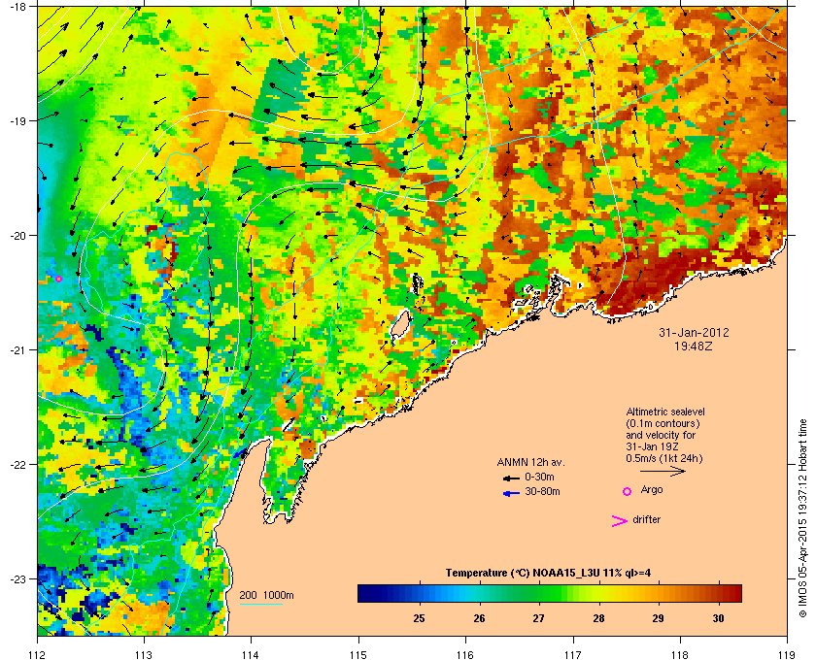Click the latitude axis label -19
The height and width of the screenshot is (660, 816).
(17, 120)
